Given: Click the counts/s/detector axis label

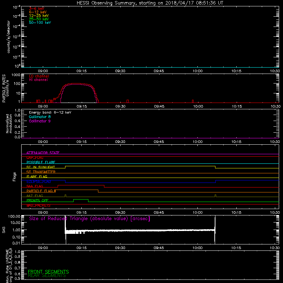Looking at the screenshot, I should 8,37.
